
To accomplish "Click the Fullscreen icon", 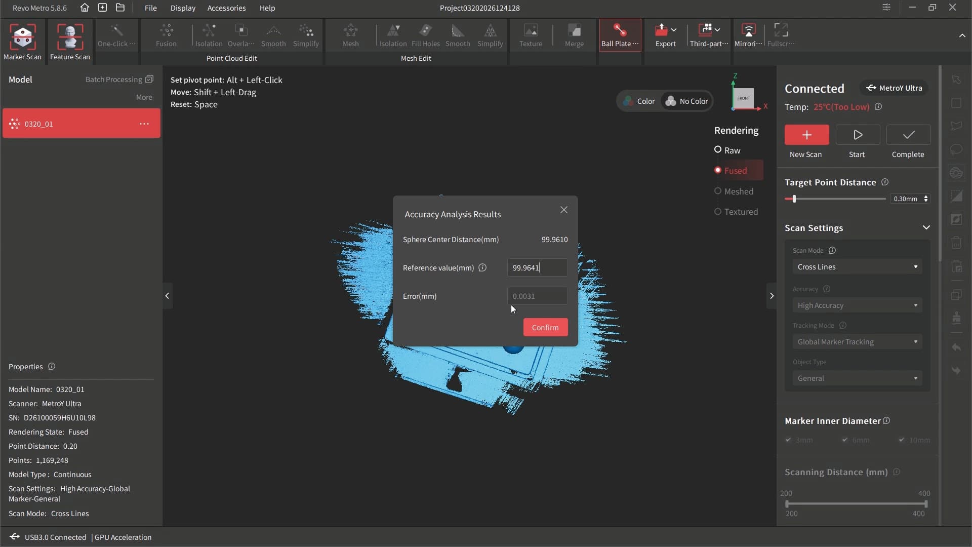I will (x=781, y=30).
